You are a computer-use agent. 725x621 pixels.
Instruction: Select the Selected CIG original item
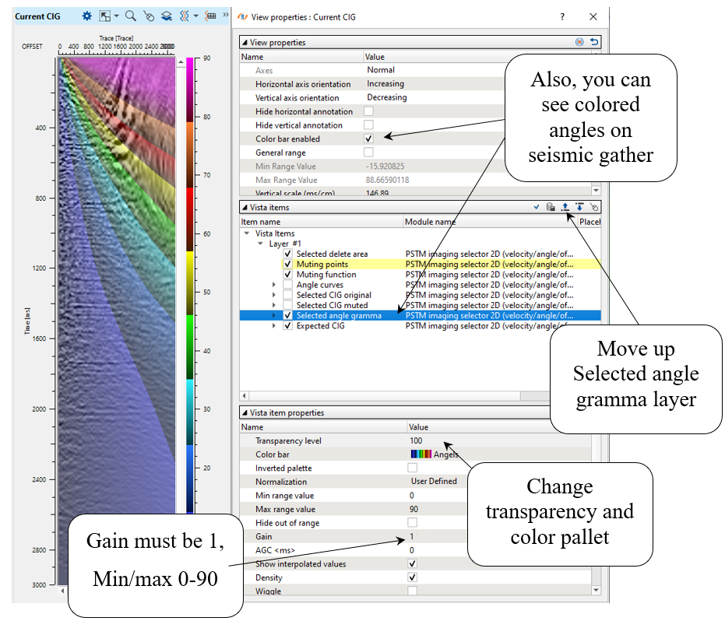tap(333, 295)
